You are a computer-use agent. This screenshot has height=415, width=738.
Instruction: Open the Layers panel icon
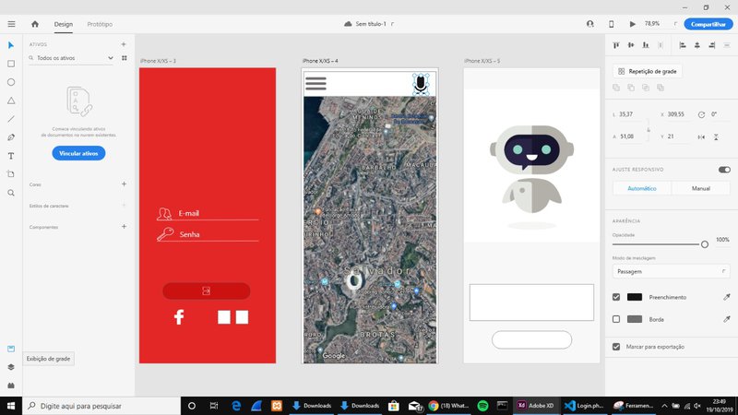11,366
